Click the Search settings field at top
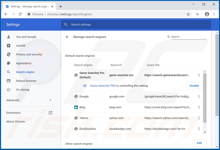 (x=136, y=24)
